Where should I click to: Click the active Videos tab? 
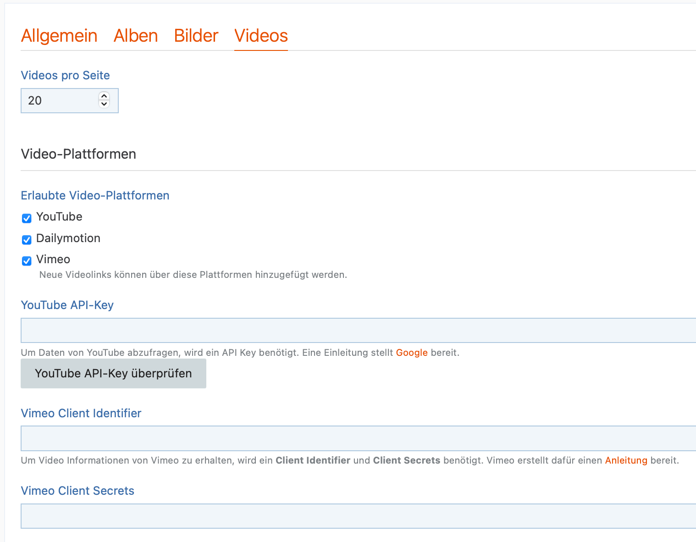click(261, 36)
